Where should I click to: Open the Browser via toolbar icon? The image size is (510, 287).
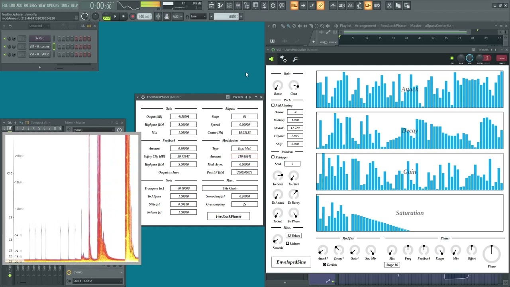(x=247, y=6)
